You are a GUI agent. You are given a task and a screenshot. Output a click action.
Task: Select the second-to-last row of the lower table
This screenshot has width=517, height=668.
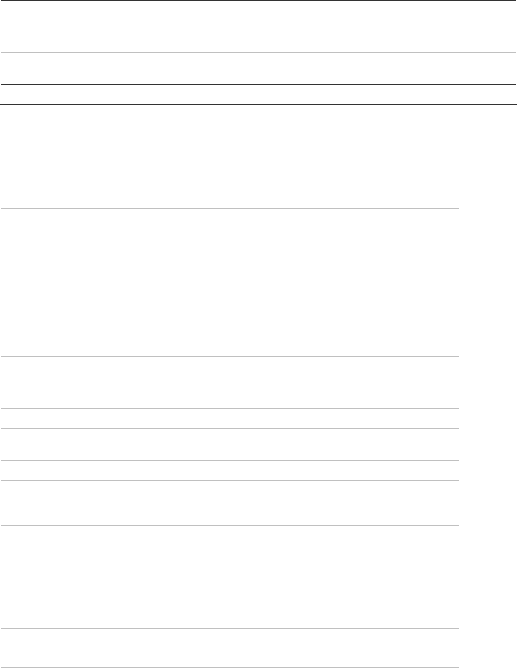pos(229,638)
